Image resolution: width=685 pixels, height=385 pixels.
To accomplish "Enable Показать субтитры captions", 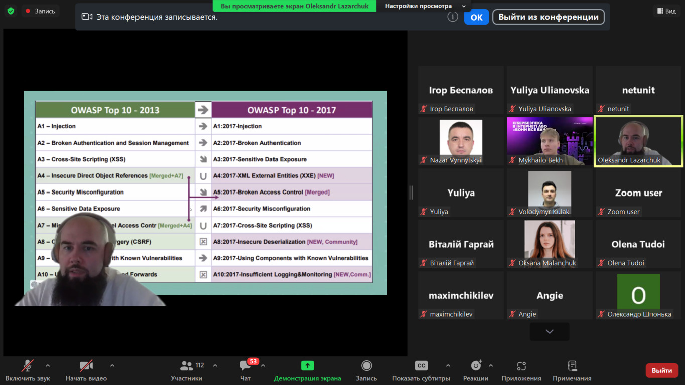I will (421, 370).
